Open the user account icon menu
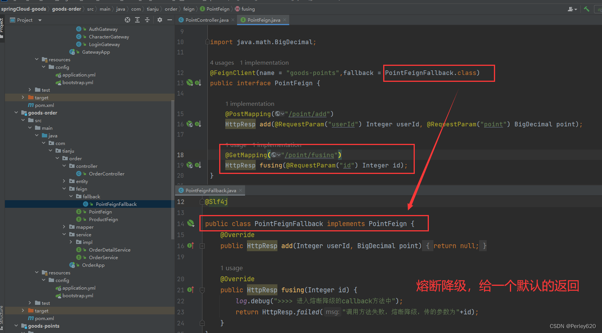Viewport: 602px width, 333px height. click(x=572, y=9)
